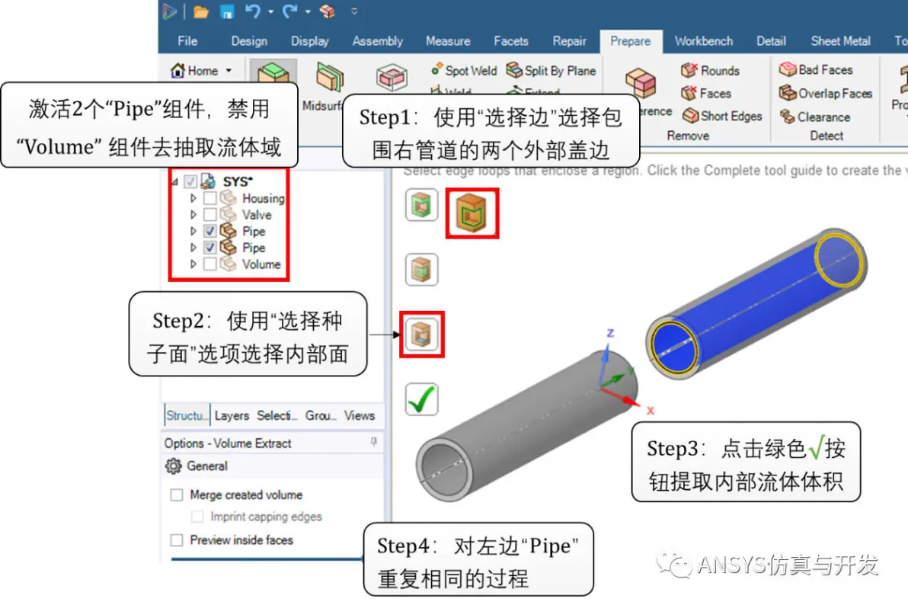Open the Home view dropdown arrow
The height and width of the screenshot is (605, 908).
coord(229,71)
